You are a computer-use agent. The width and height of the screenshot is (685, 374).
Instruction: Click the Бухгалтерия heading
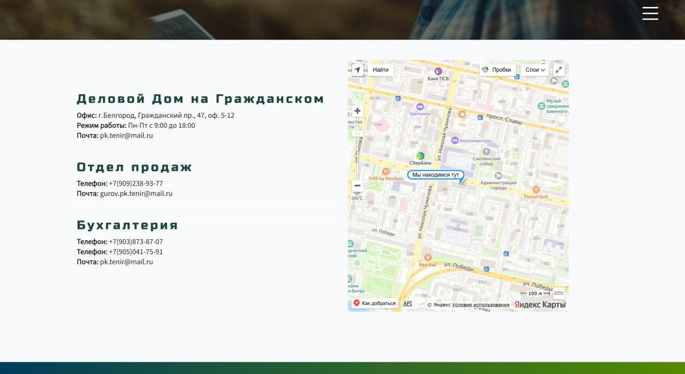[127, 225]
